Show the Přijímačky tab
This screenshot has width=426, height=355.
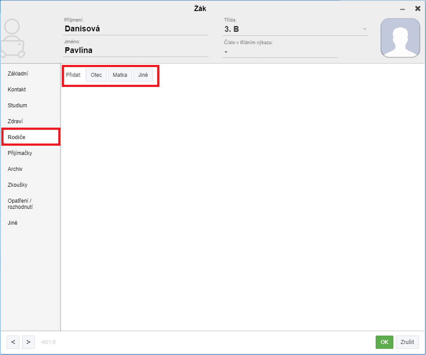pyautogui.click(x=20, y=153)
